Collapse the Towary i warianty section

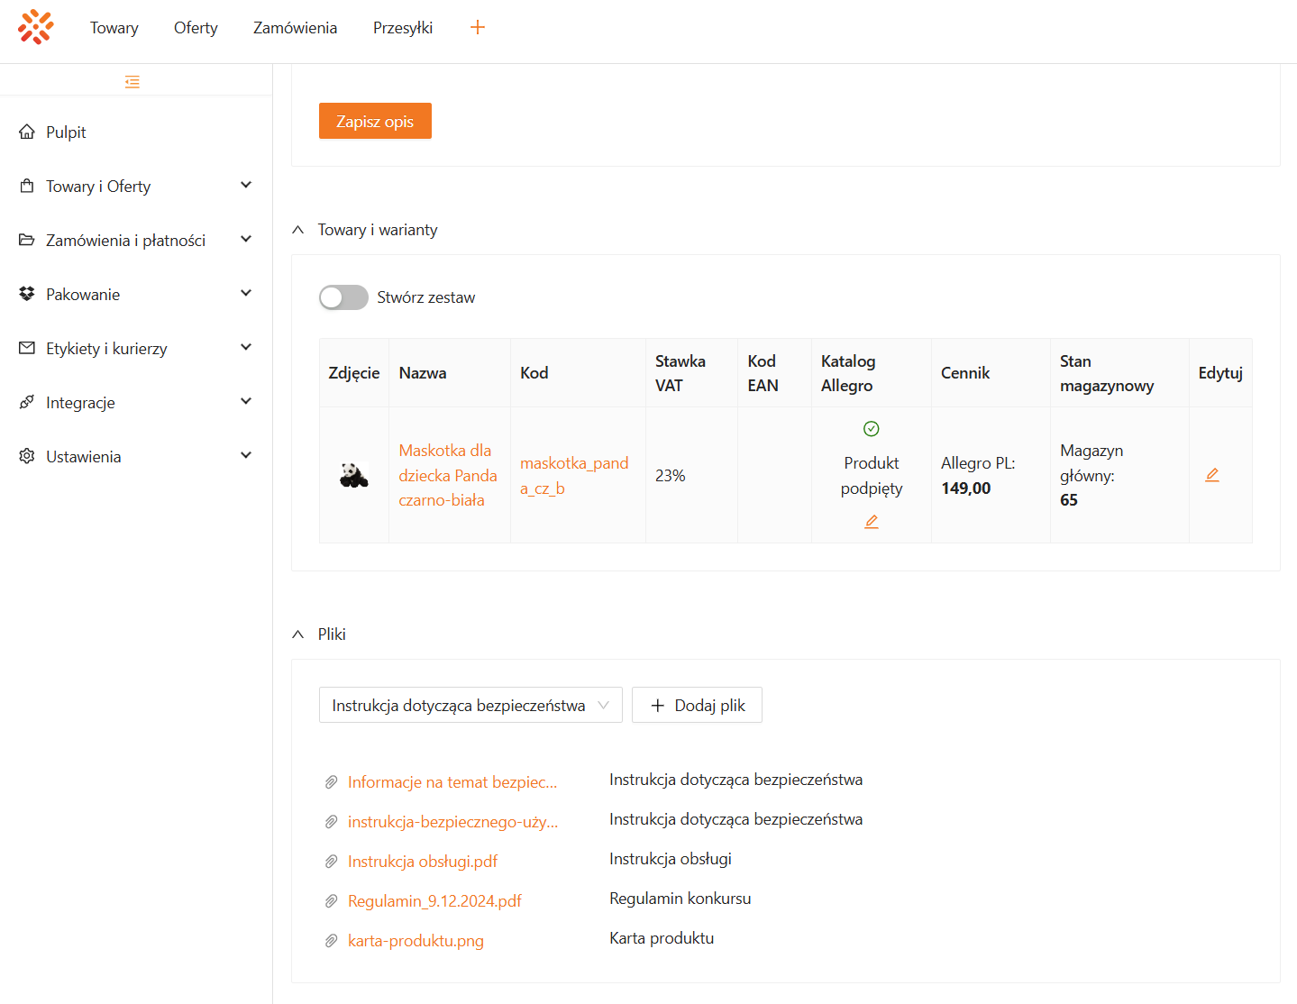298,230
